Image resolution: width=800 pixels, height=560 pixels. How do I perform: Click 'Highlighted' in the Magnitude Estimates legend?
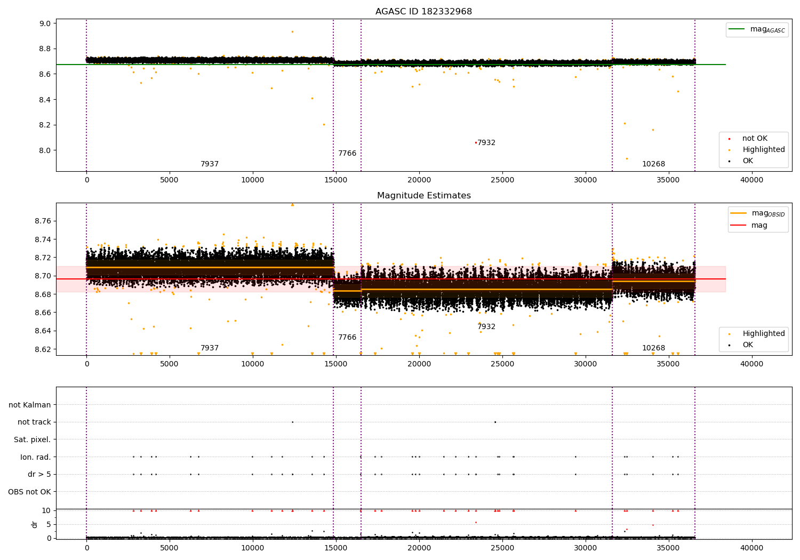[764, 333]
